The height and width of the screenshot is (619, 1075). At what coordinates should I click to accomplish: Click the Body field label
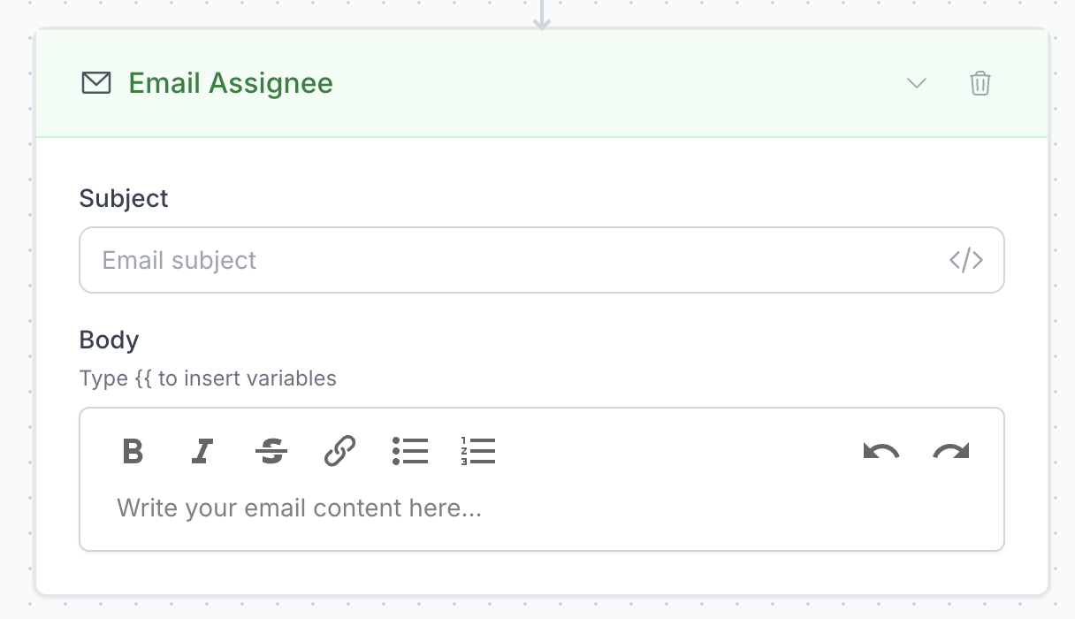(x=109, y=340)
